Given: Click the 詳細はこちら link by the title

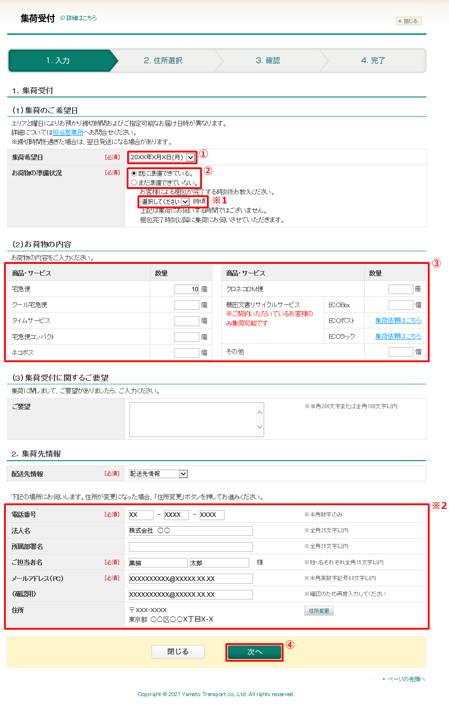Looking at the screenshot, I should (78, 18).
